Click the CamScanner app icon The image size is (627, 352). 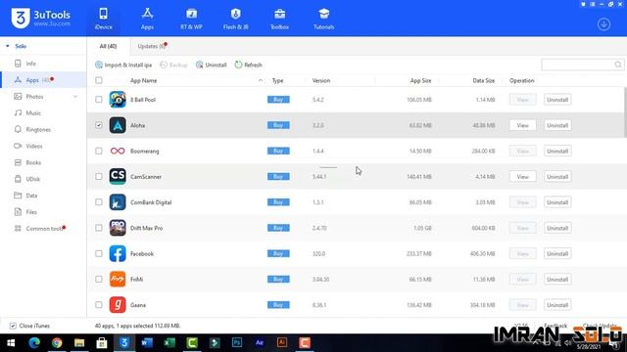(118, 176)
